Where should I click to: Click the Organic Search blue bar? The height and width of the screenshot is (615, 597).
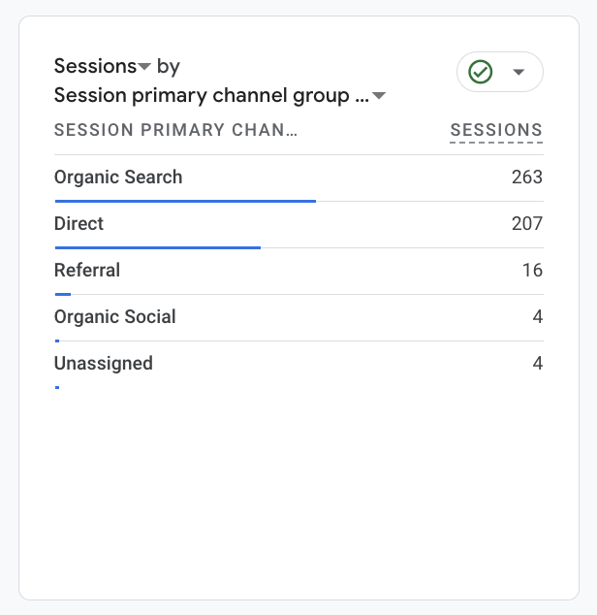pyautogui.click(x=185, y=201)
